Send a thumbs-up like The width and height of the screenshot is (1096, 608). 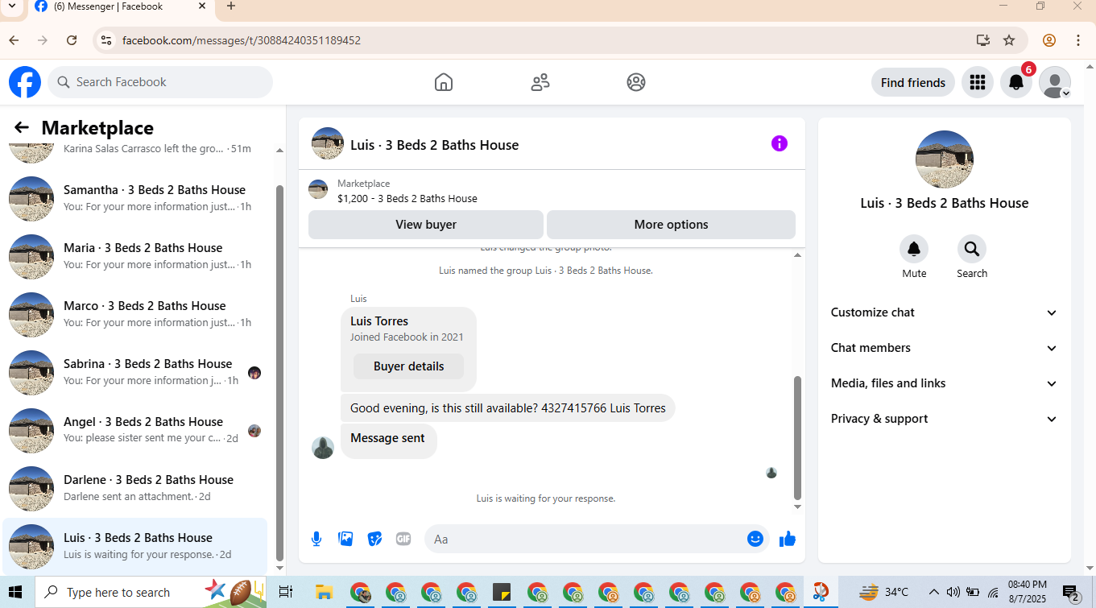(x=788, y=539)
